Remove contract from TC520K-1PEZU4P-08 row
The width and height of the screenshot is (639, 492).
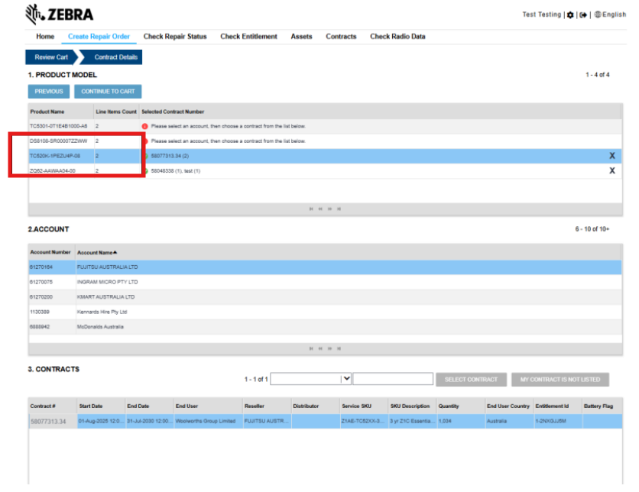tap(612, 156)
